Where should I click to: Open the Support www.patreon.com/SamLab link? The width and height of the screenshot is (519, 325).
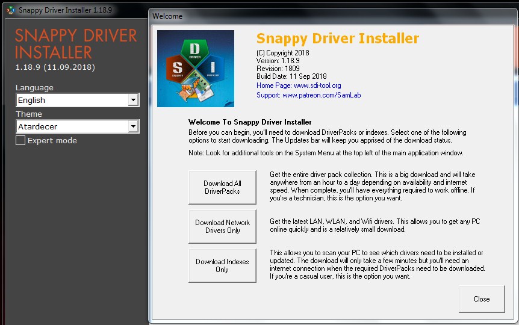pos(308,95)
